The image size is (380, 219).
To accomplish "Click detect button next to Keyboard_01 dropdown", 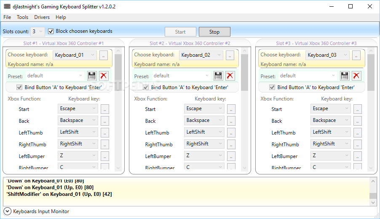I will (104, 55).
